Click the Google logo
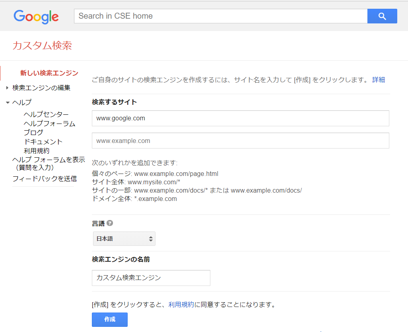This screenshot has width=408, height=332. tap(36, 16)
